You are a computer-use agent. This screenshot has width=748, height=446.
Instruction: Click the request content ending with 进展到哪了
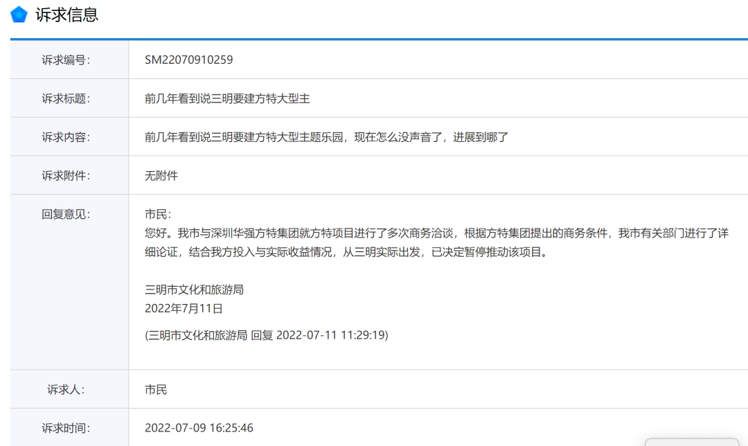(326, 137)
